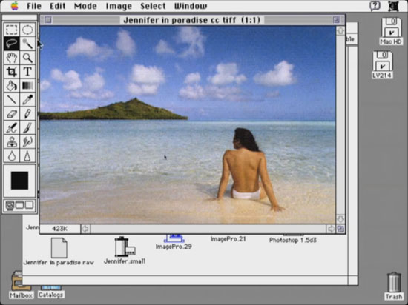Select the Blur water drop tool

[12, 155]
